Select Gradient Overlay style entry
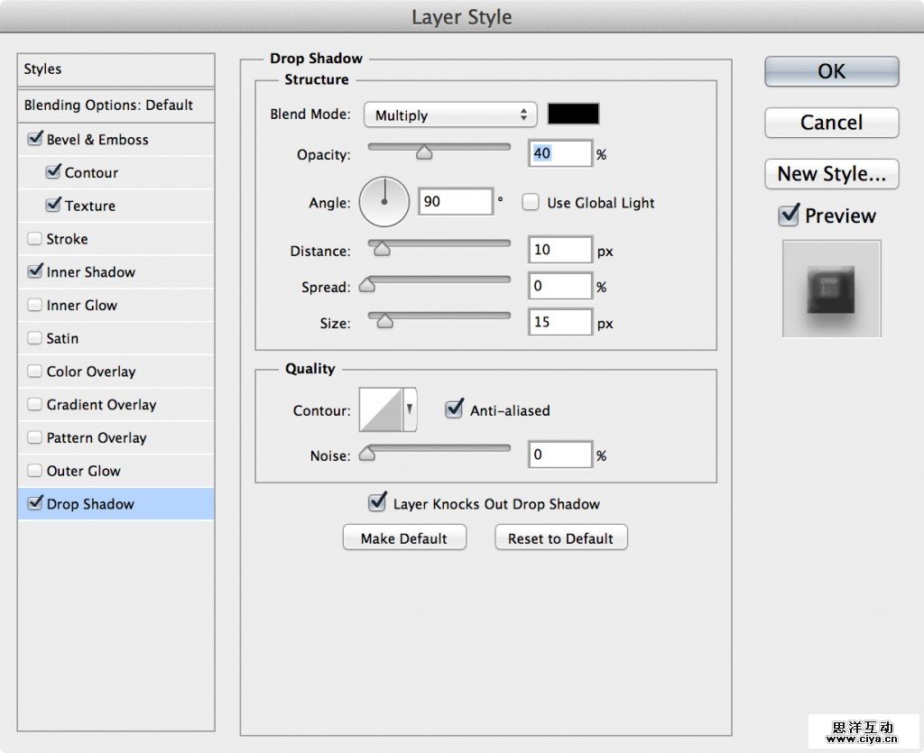Viewport: 924px width, 753px height. (101, 405)
